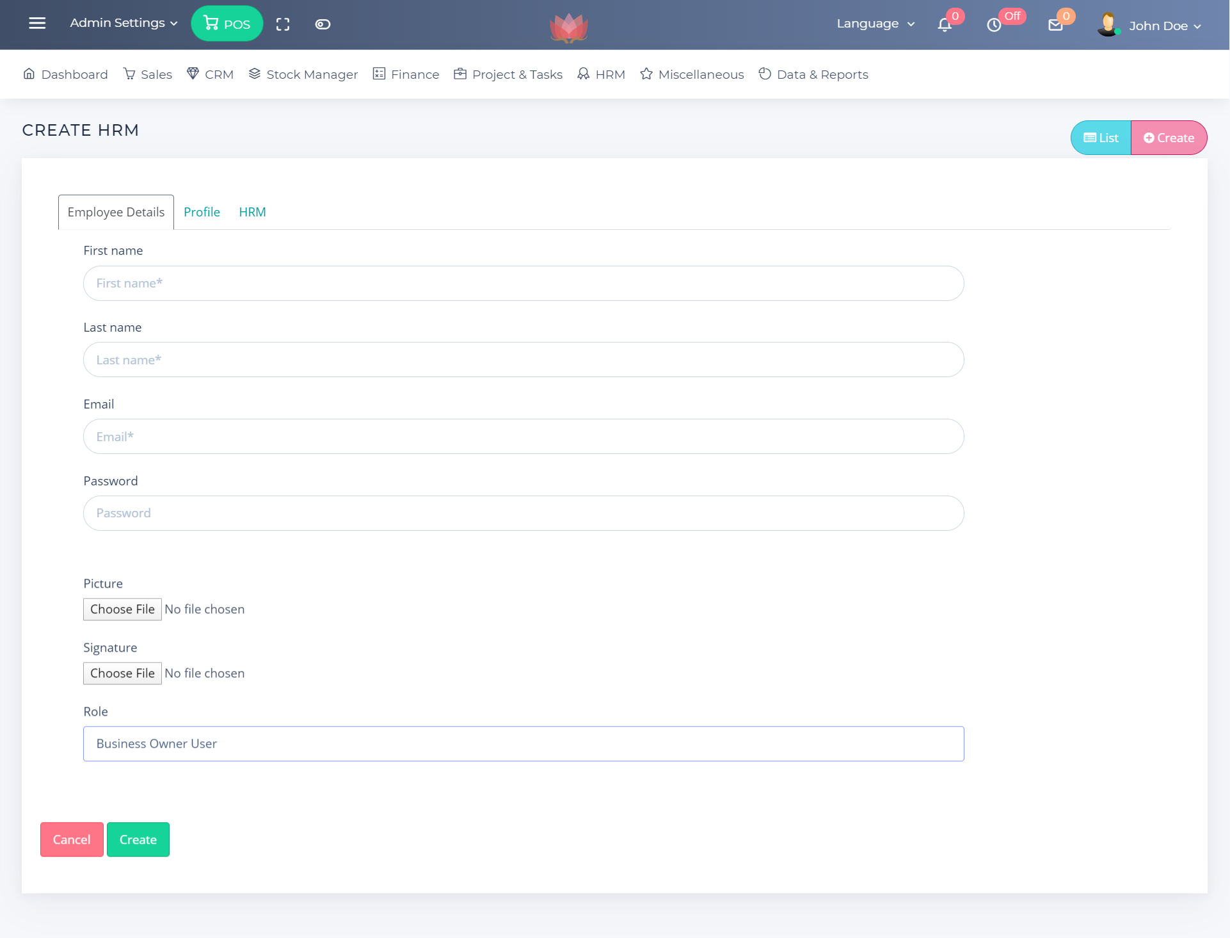This screenshot has width=1230, height=938.
Task: Open the hamburger sidebar menu icon
Action: tap(37, 24)
